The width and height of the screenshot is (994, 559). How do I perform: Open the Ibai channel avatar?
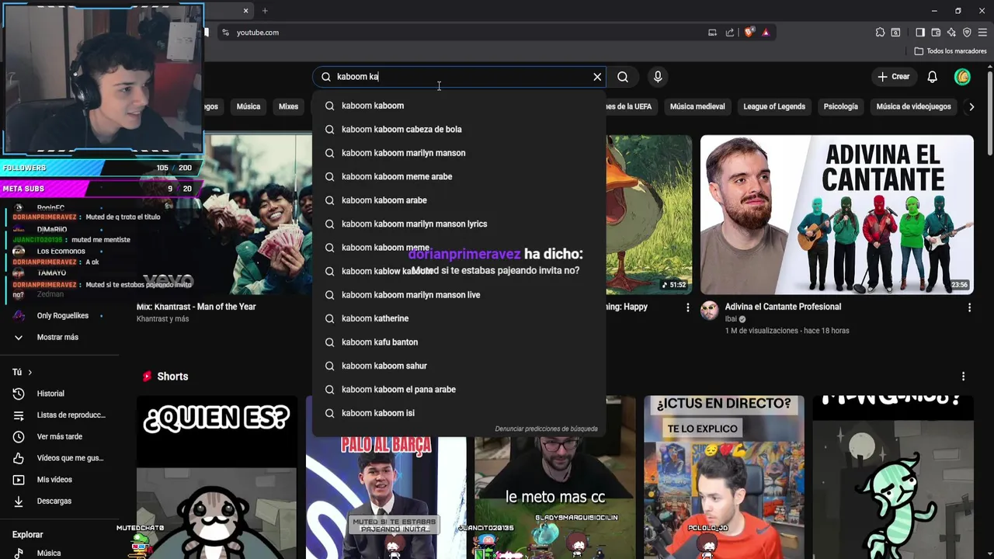point(710,311)
